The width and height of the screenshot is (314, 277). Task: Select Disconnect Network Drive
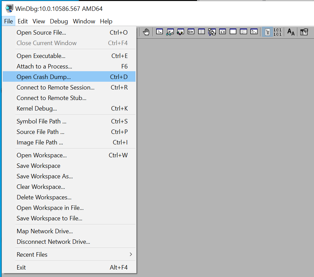(x=69, y=241)
